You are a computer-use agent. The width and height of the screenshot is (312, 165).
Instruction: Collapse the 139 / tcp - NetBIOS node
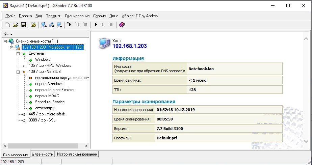[x=18, y=72]
